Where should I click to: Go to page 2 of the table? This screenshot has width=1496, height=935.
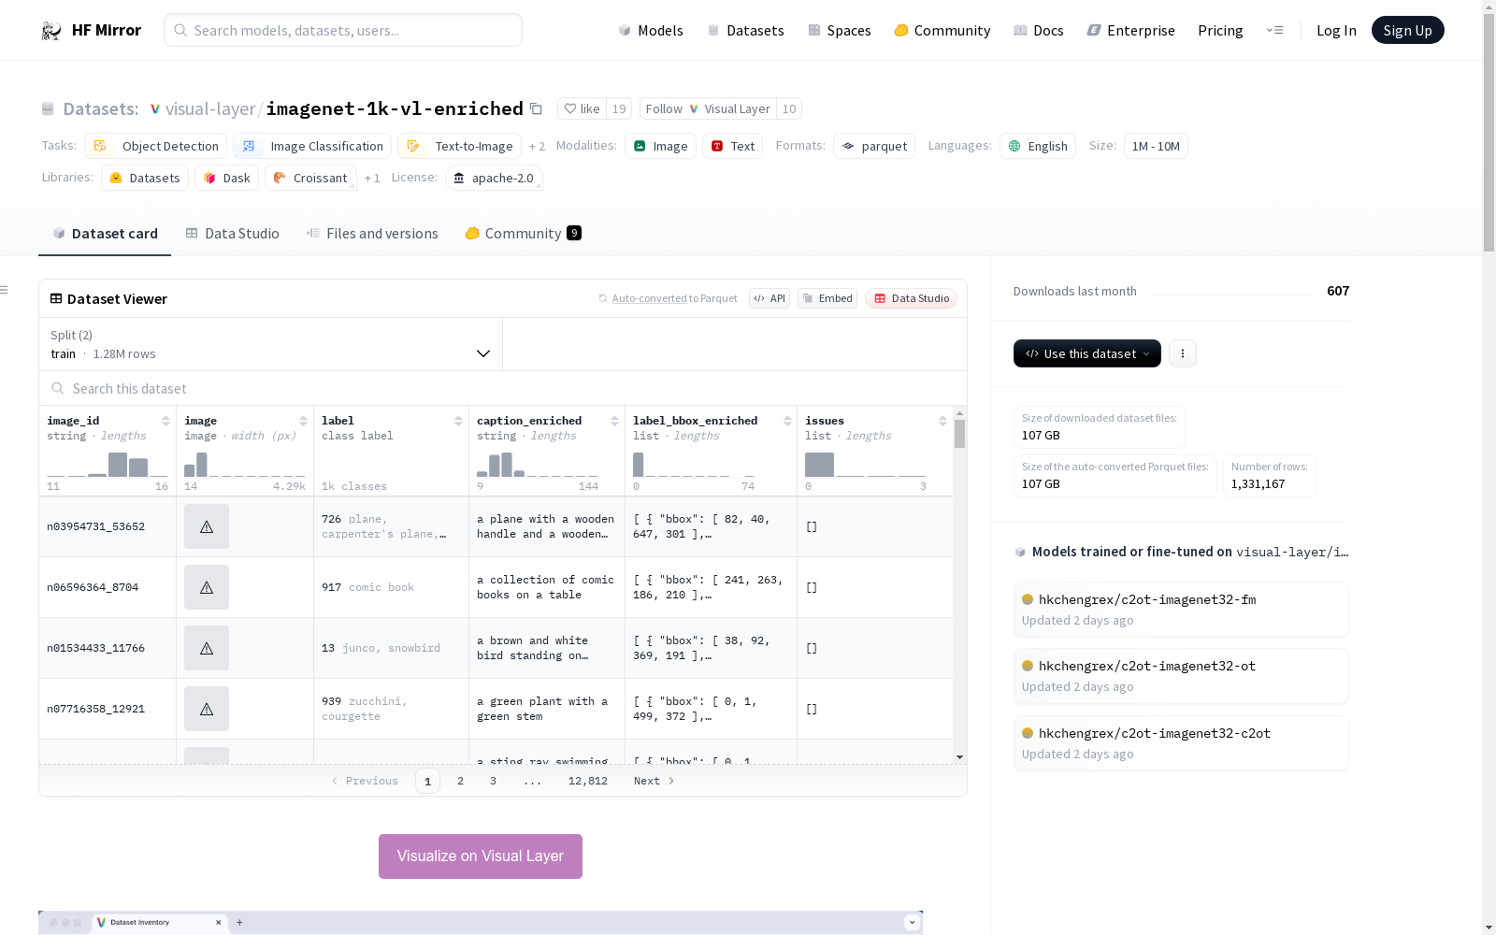point(460,781)
